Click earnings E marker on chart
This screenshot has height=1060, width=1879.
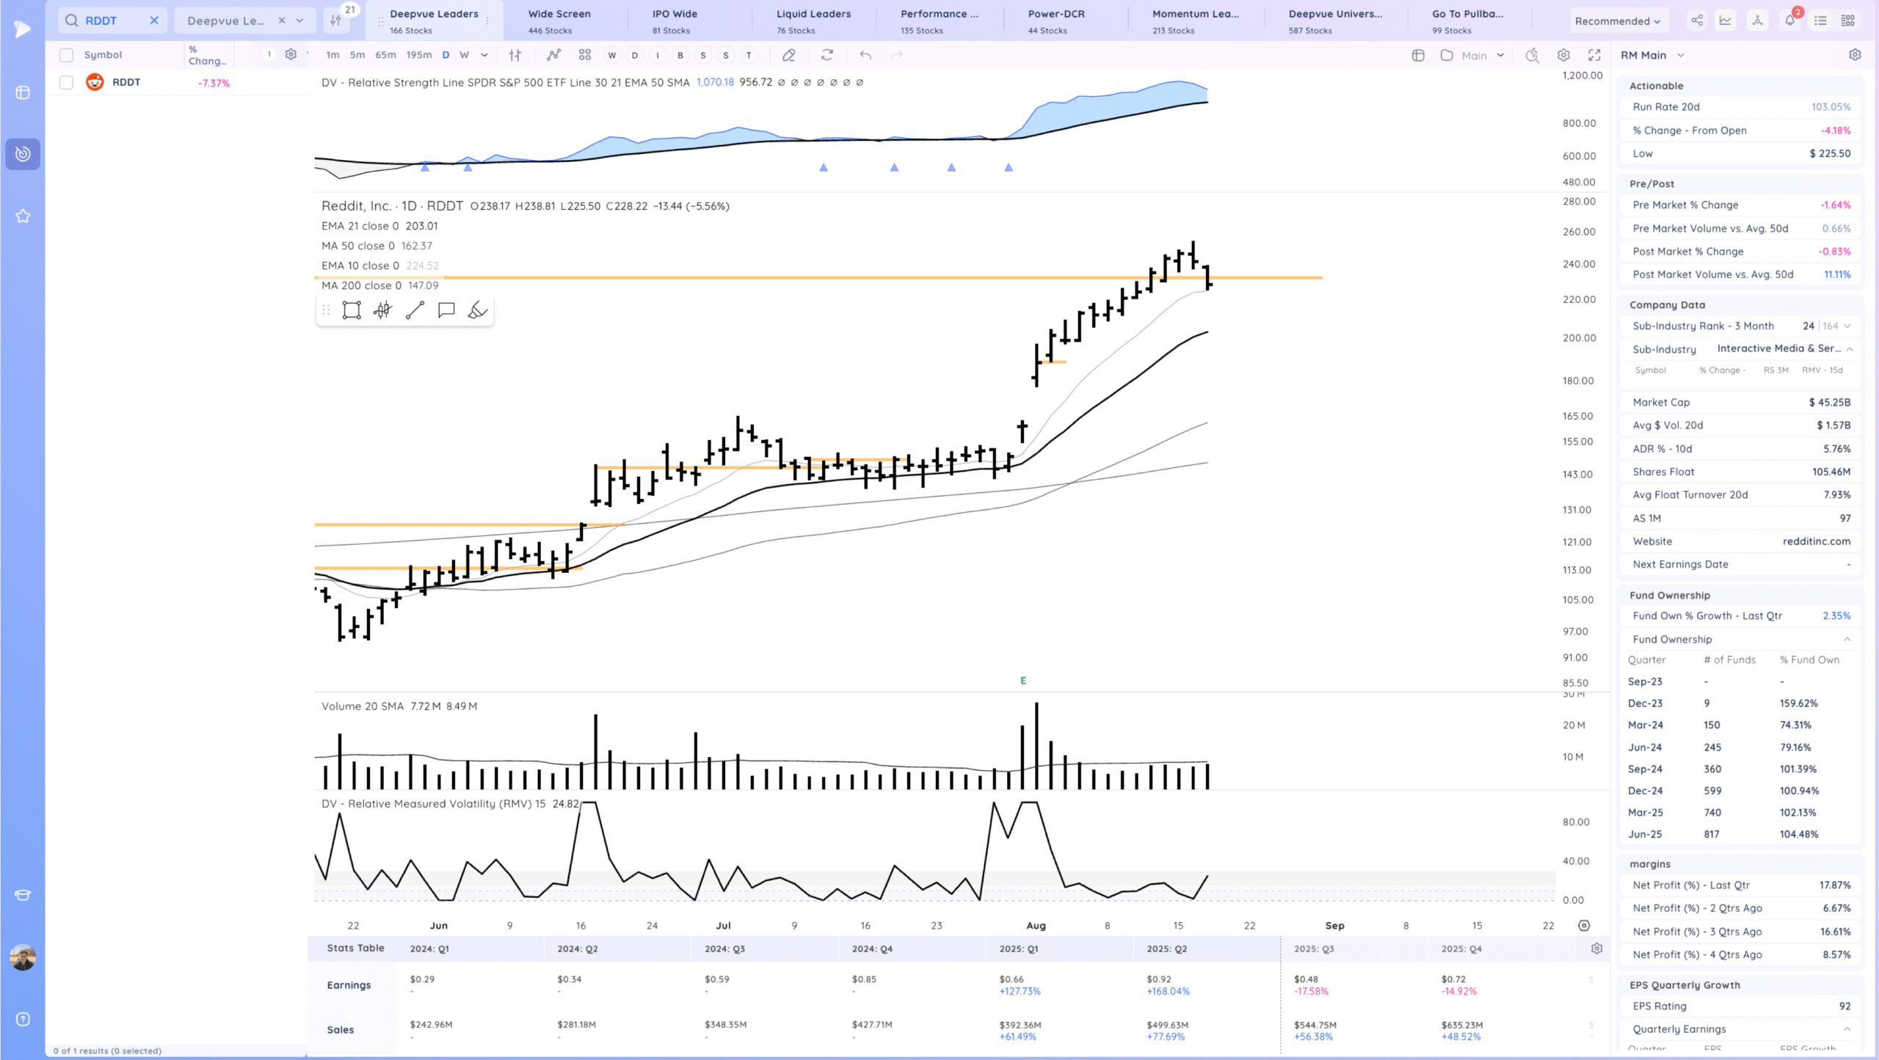1023,681
